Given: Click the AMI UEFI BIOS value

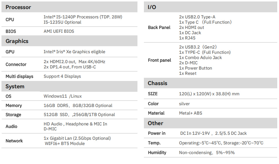Looking at the screenshot, I should click(x=59, y=31).
